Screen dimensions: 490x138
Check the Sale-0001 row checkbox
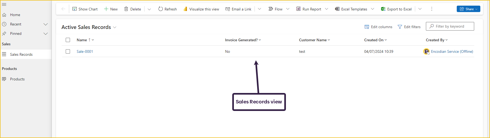click(x=68, y=51)
